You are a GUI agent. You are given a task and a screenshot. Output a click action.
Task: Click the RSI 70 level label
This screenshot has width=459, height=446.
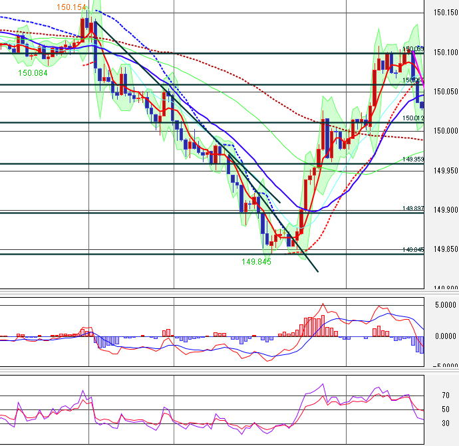coord(444,395)
